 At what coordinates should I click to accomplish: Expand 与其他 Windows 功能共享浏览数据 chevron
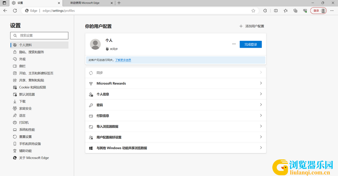click(261, 148)
